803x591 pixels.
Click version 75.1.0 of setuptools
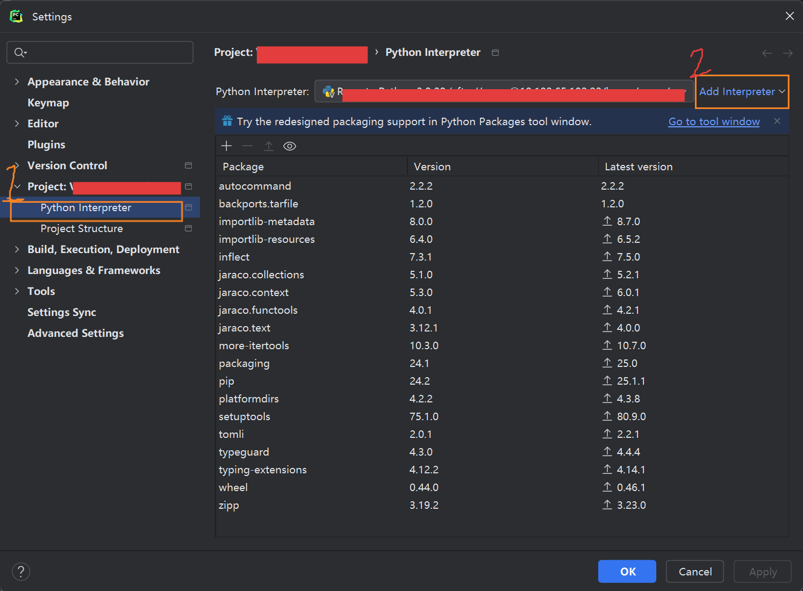pos(424,416)
